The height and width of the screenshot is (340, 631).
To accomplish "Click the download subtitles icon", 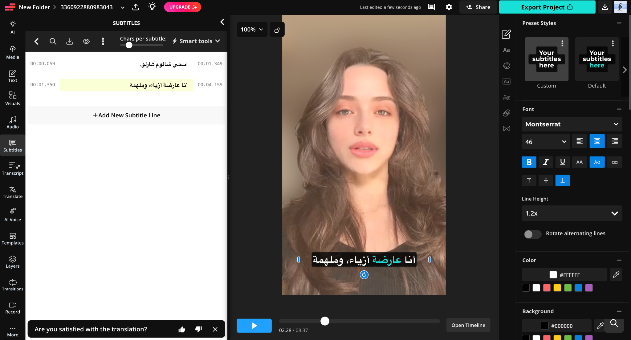I will point(70,41).
